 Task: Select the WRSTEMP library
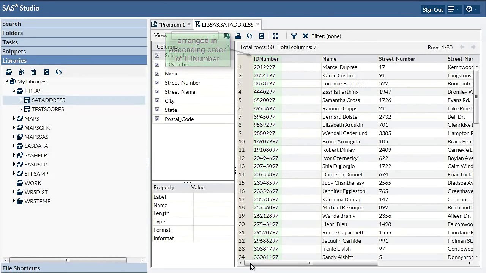coord(37,201)
